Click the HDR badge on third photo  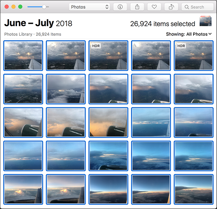(x=96, y=46)
